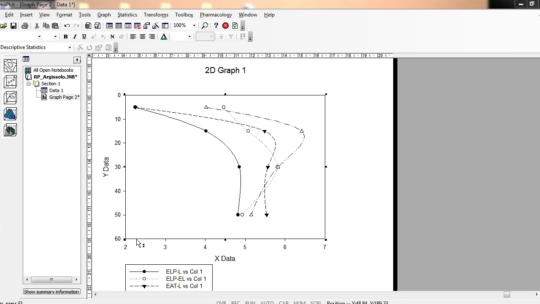The image size is (540, 304).
Task: Click Show summary information button
Action: point(51,291)
